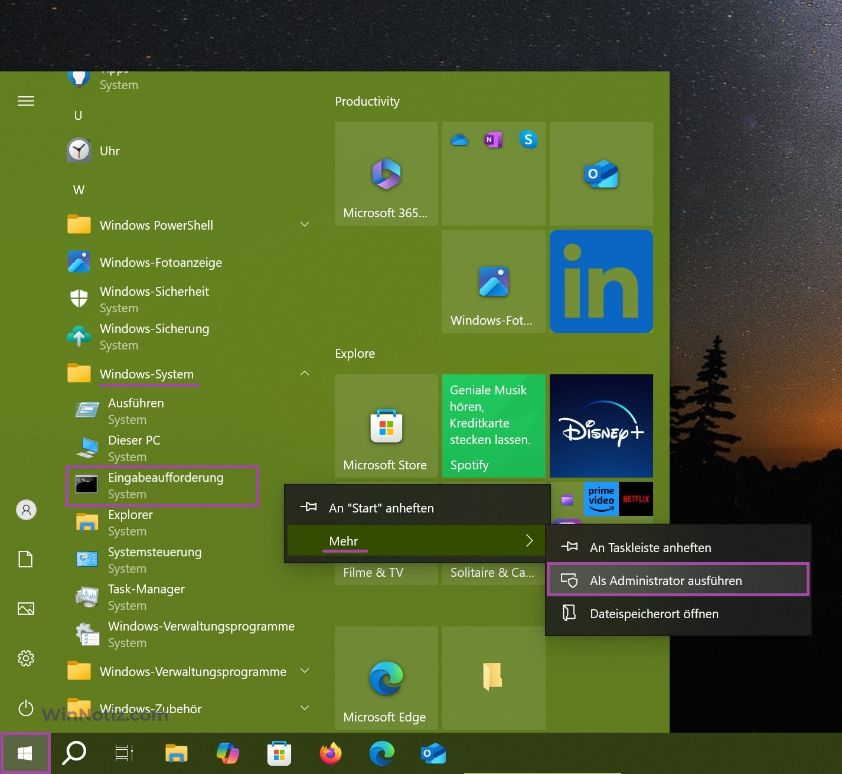Launch Firefox from the taskbar
Image resolution: width=842 pixels, height=774 pixels.
click(331, 753)
